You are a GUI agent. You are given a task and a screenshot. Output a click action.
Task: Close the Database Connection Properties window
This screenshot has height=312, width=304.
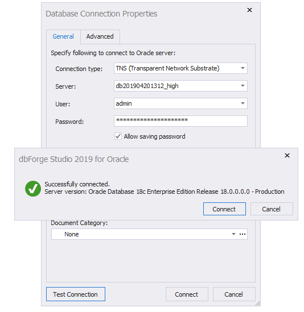(x=249, y=10)
